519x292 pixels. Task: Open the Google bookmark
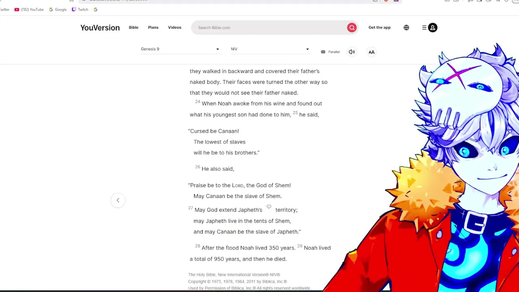point(58,9)
